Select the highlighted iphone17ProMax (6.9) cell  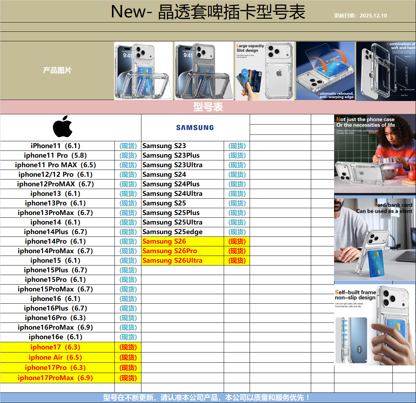(x=57, y=378)
